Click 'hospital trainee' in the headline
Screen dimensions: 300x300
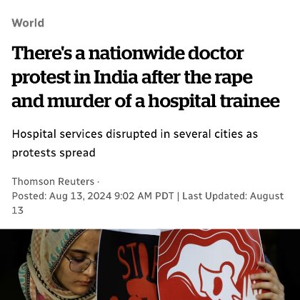pyautogui.click(x=214, y=101)
